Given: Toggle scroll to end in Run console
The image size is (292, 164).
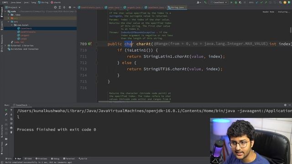Looking at the screenshot, I should pos(11,123).
